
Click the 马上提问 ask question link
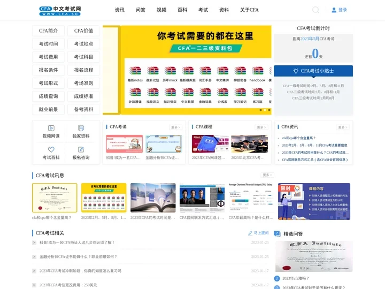(x=261, y=233)
